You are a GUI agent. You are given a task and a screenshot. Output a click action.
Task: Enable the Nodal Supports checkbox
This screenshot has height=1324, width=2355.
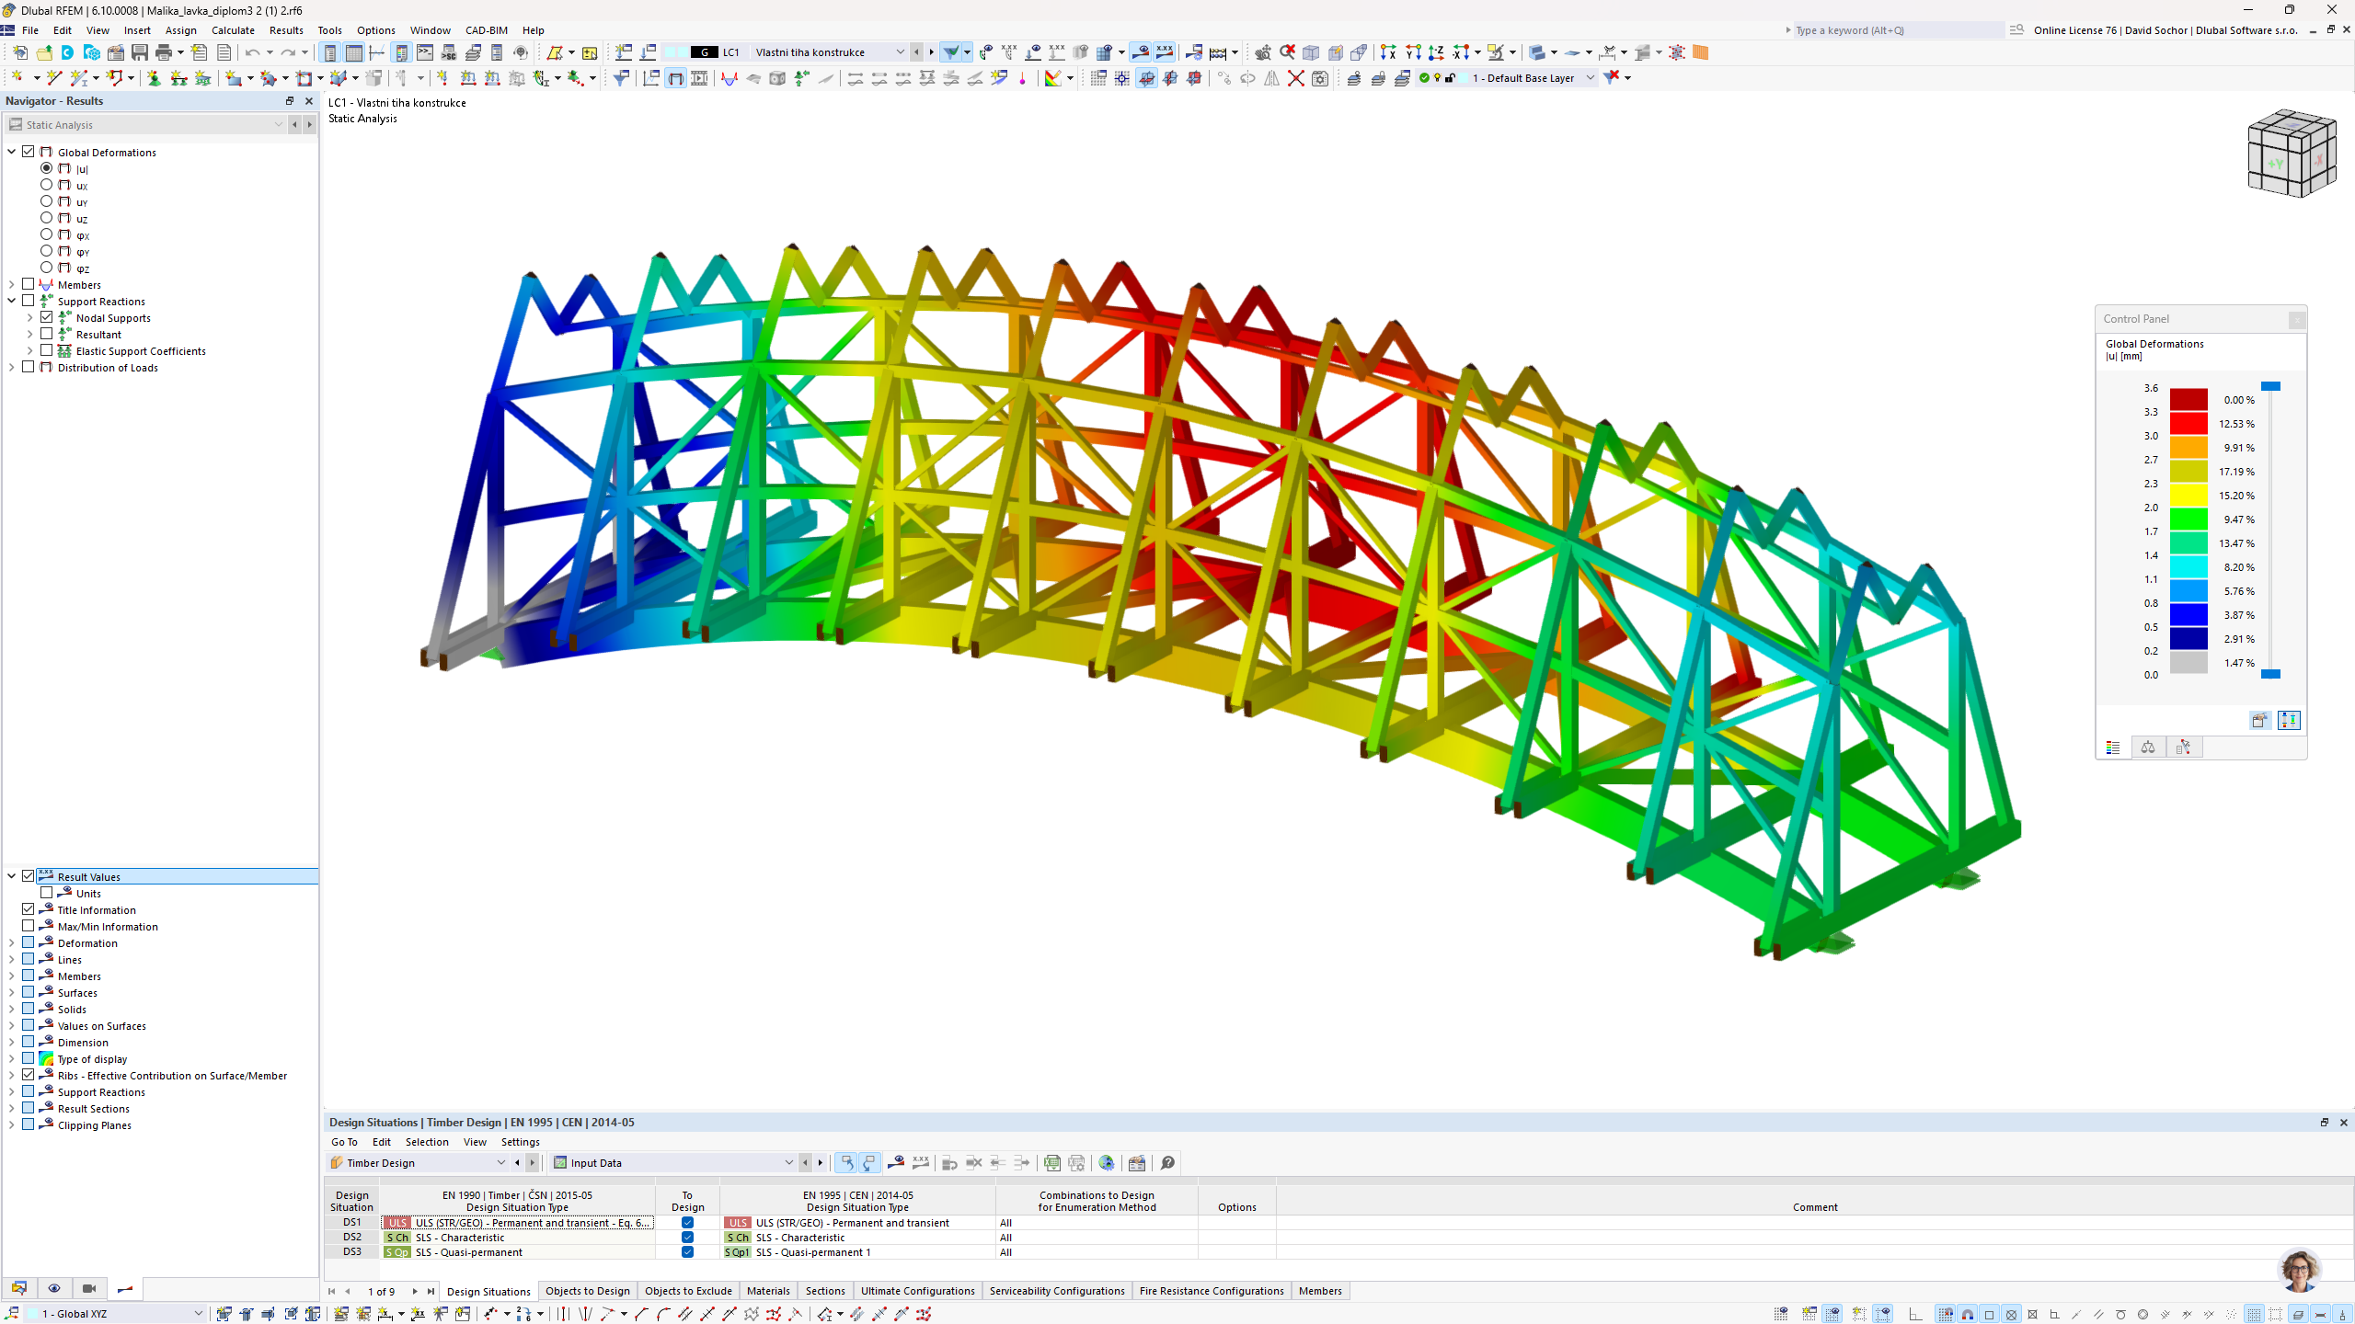46,317
